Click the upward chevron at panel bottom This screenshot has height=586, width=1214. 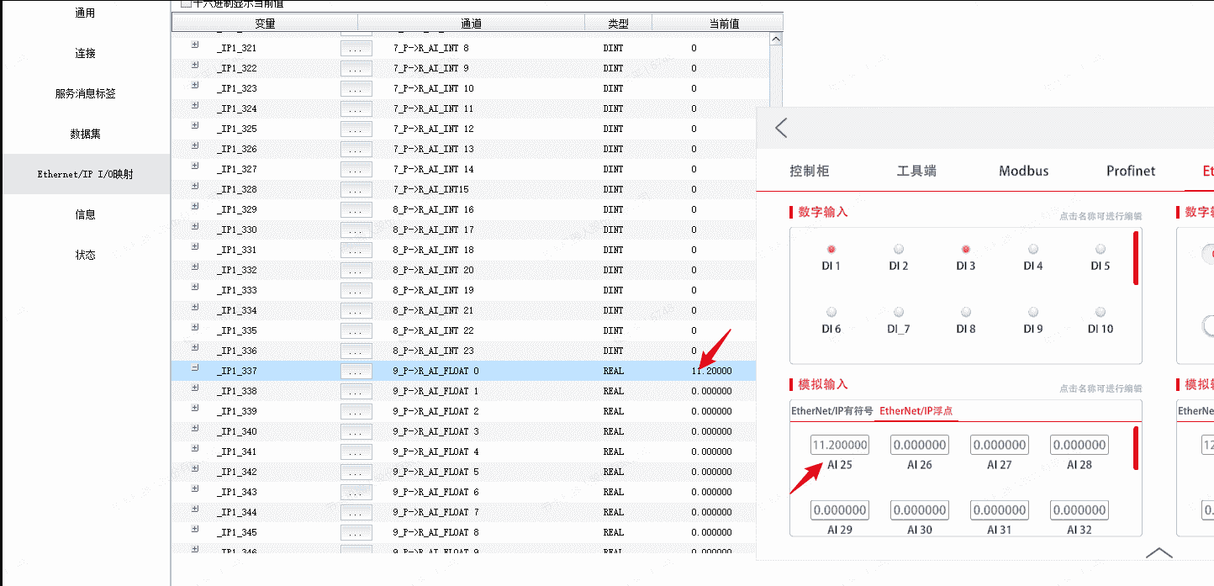tap(1159, 552)
